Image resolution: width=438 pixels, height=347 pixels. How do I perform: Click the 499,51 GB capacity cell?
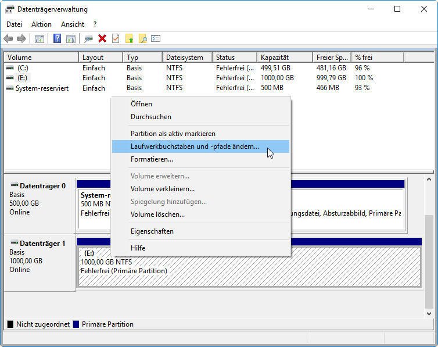275,68
